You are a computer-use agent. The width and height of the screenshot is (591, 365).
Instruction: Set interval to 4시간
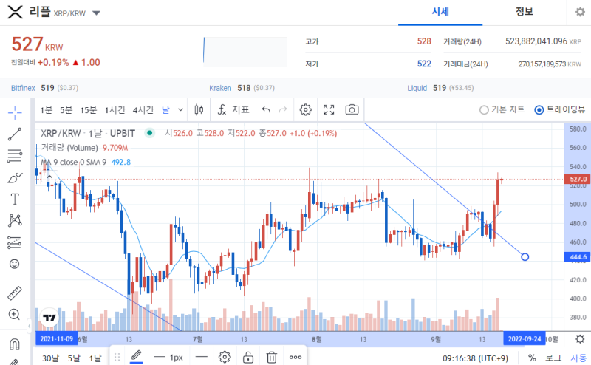(143, 110)
